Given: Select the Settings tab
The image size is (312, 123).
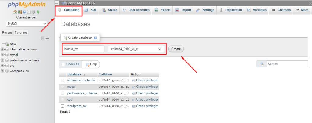Looking at the screenshot, I should coord(205,10).
